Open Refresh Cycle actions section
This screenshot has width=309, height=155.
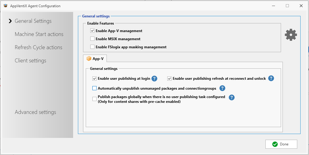tap(38, 47)
